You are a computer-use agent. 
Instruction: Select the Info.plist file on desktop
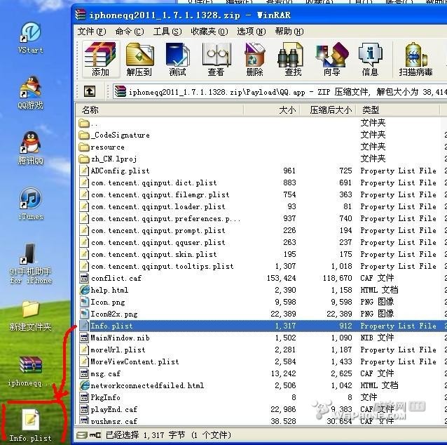(x=31, y=425)
